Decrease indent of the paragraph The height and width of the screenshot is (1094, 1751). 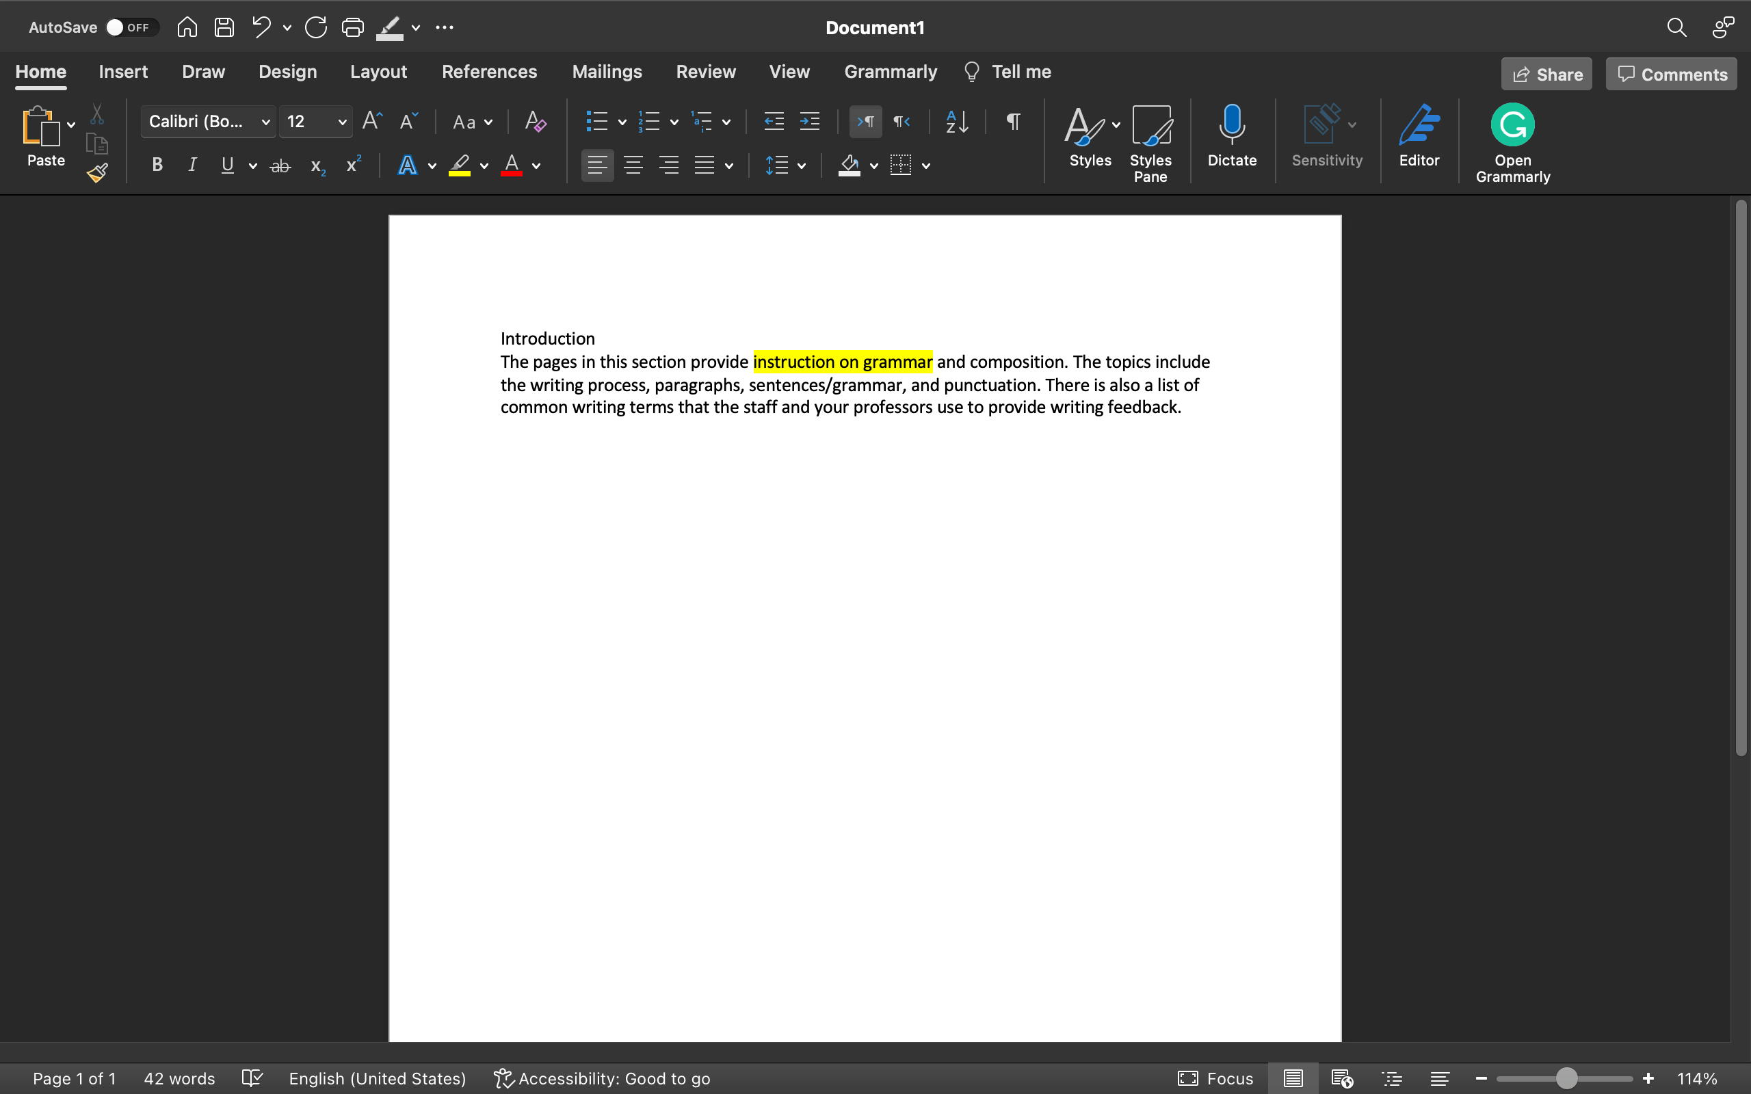774,121
